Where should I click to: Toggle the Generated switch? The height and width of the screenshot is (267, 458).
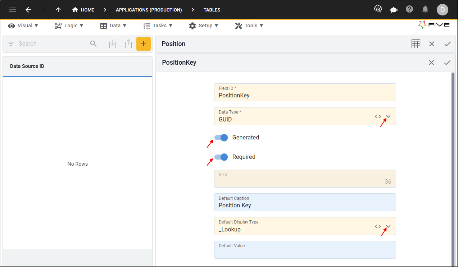coord(221,138)
